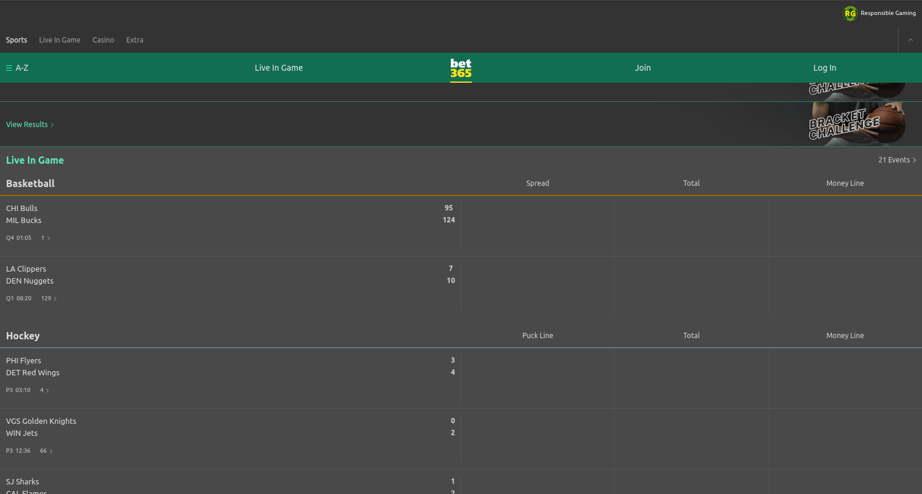Viewport: 922px width, 494px height.
Task: Open the Extra tab
Action: click(x=134, y=40)
